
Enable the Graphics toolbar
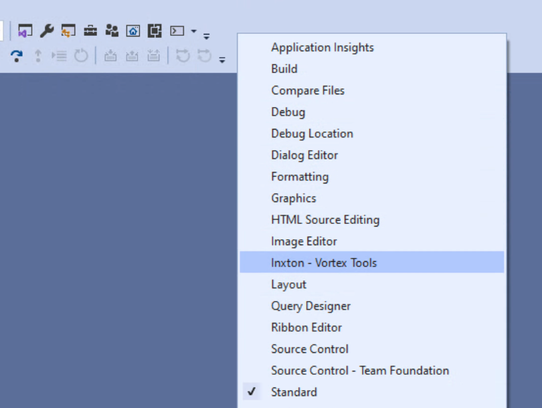click(x=372, y=198)
